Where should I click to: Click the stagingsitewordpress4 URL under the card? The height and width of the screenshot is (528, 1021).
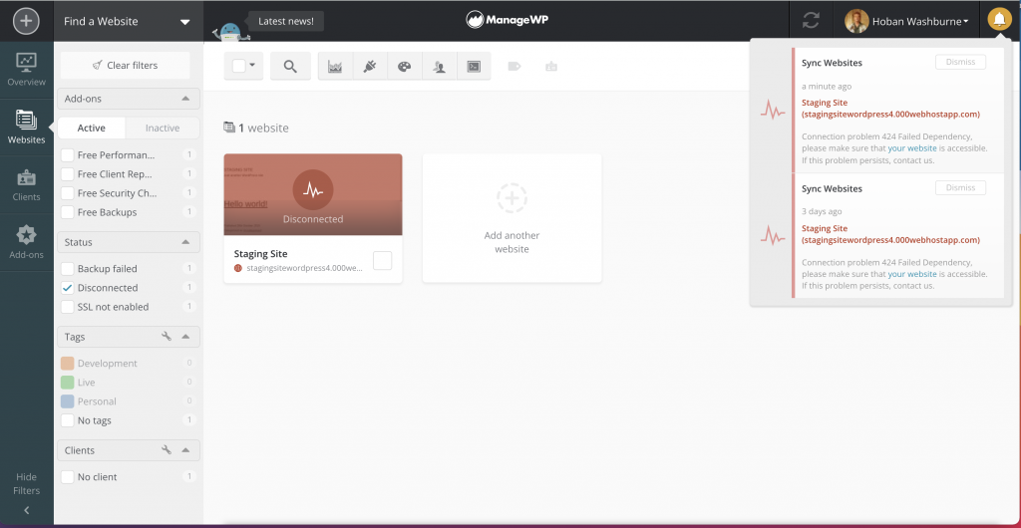304,268
